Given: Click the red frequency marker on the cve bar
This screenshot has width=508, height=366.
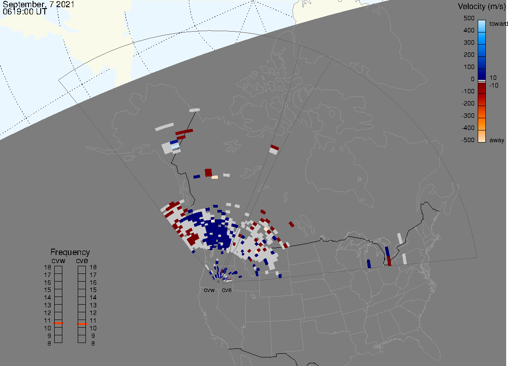Looking at the screenshot, I should tap(82, 324).
